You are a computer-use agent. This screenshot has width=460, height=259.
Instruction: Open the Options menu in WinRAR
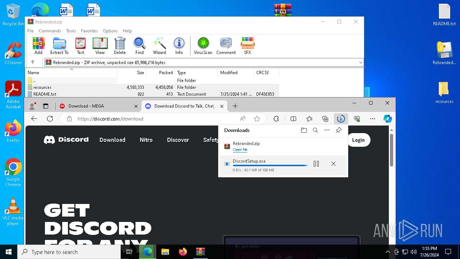(110, 31)
